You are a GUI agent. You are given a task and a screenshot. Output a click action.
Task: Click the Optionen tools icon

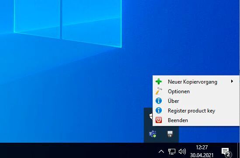[x=159, y=91]
